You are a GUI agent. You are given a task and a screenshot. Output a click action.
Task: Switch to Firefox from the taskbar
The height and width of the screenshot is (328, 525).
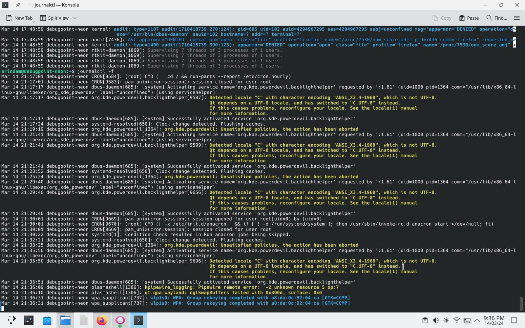click(x=102, y=320)
